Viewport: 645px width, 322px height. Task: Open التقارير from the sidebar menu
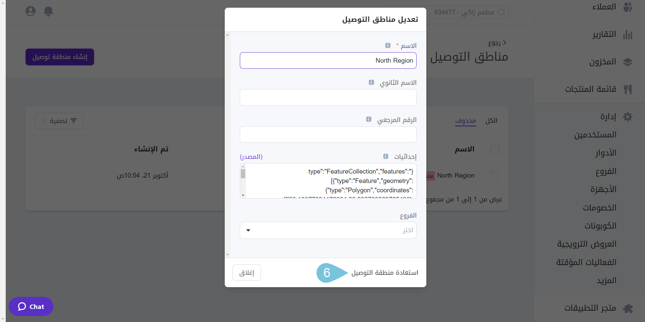[x=604, y=35]
